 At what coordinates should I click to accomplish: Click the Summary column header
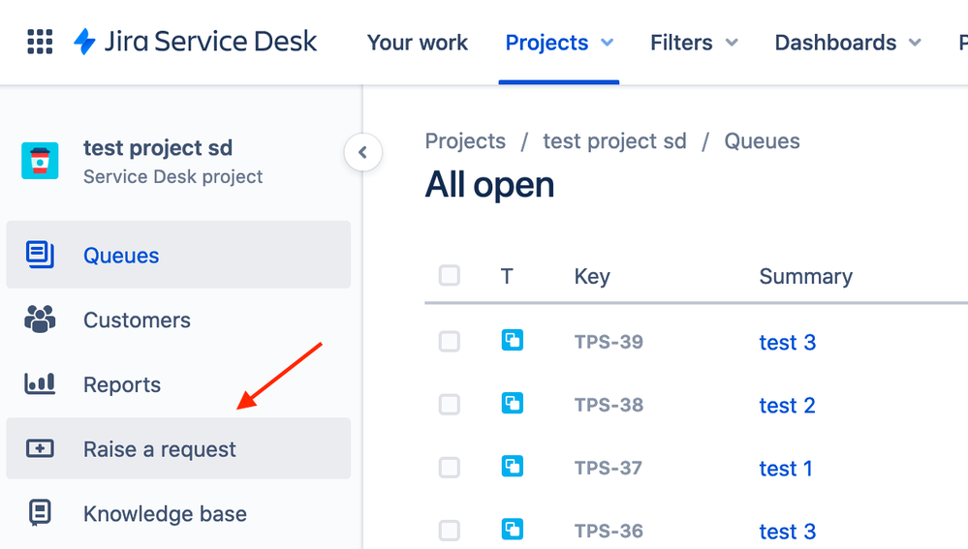tap(805, 276)
